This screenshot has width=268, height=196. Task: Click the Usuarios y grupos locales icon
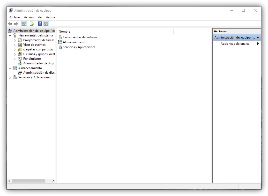point(20,54)
